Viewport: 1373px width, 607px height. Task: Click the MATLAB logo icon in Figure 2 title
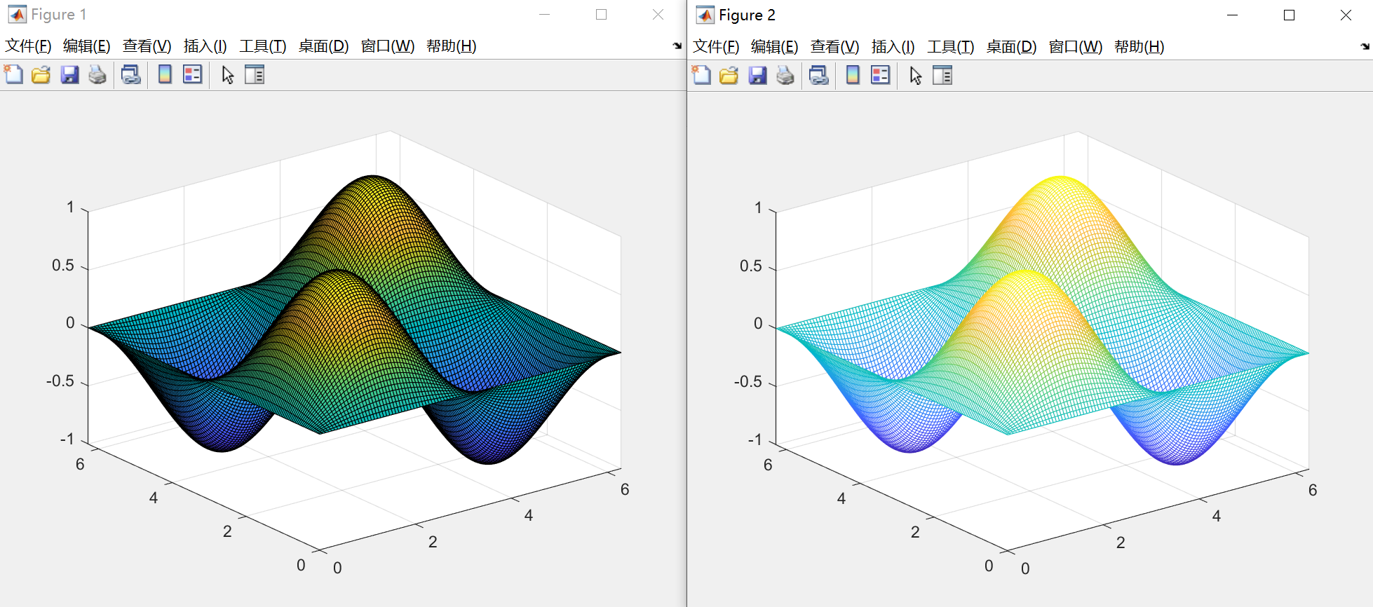coord(705,15)
